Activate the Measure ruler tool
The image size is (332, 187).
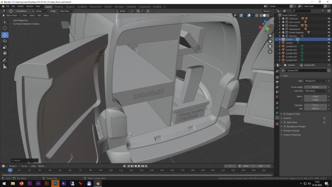5,66
